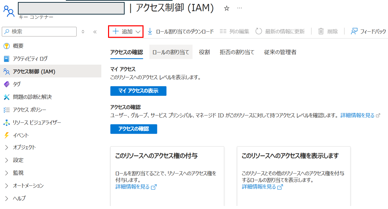This screenshot has height=209, width=388.
Task: Click the このリソースへのアクセス権を表示します card title
Action: pos(290,156)
